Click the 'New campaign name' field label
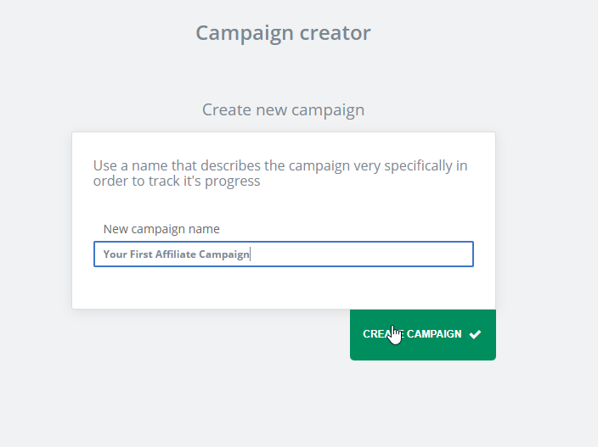Screen dimensions: 598x447 [161, 229]
